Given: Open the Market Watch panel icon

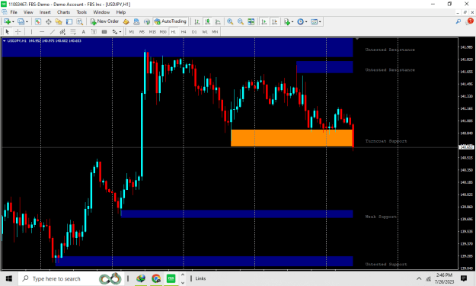Looking at the screenshot, I should pos(37,21).
